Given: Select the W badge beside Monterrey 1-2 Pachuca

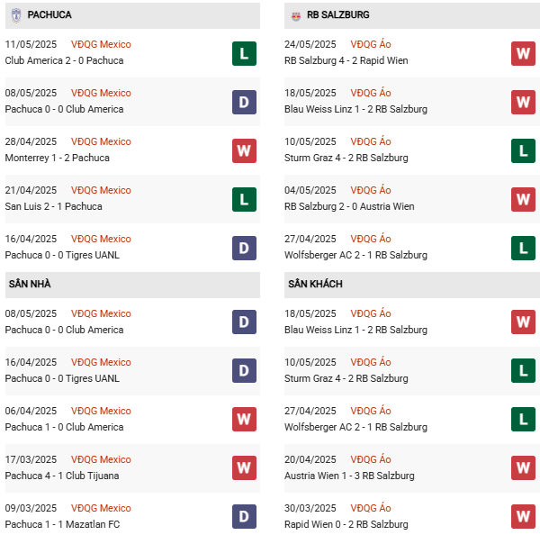Looking at the screenshot, I should pos(244,150).
